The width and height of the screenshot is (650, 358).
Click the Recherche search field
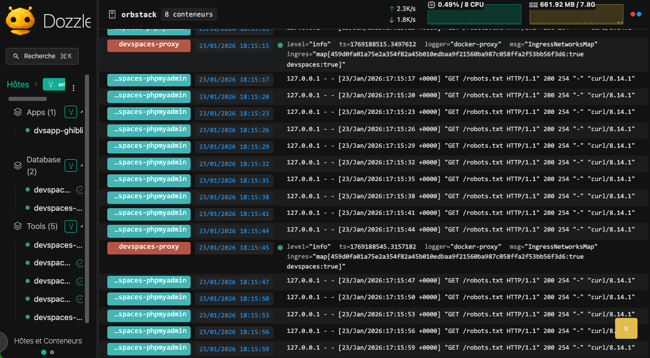(x=42, y=56)
